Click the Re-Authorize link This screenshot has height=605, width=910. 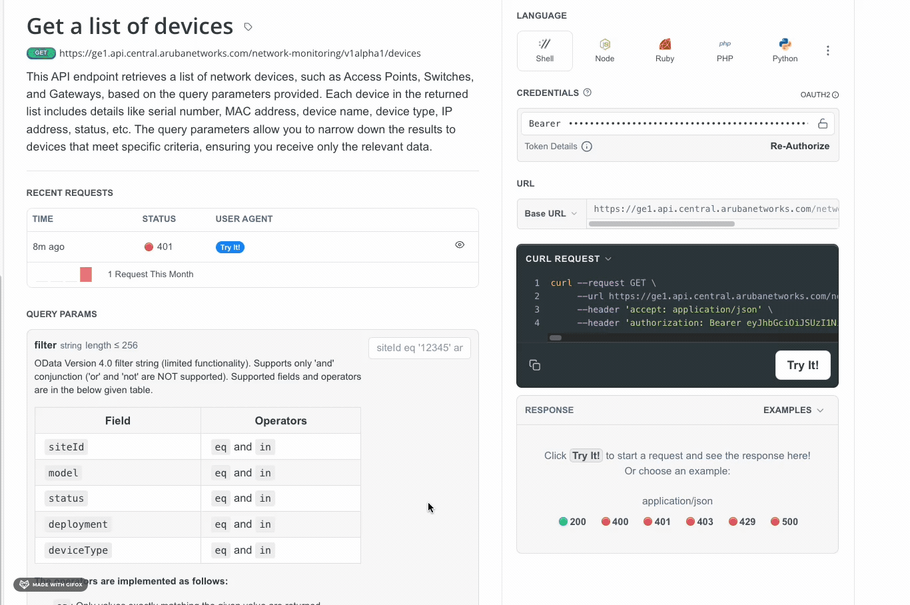pos(800,147)
